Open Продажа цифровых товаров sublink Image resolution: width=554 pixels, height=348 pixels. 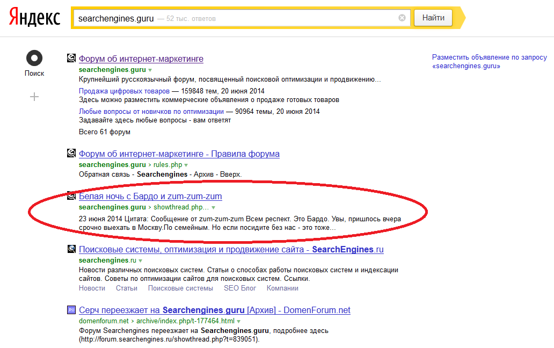(124, 91)
